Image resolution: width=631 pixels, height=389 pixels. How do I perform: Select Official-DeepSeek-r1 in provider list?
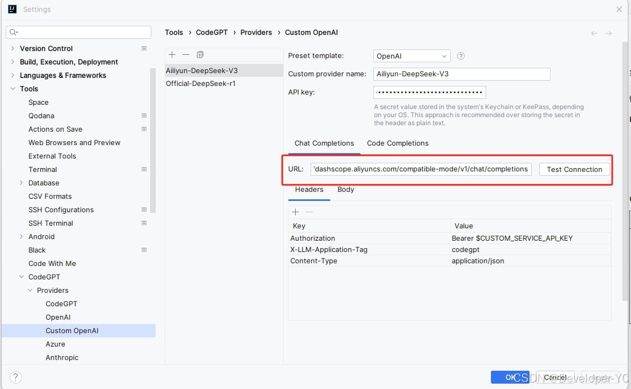click(x=224, y=83)
